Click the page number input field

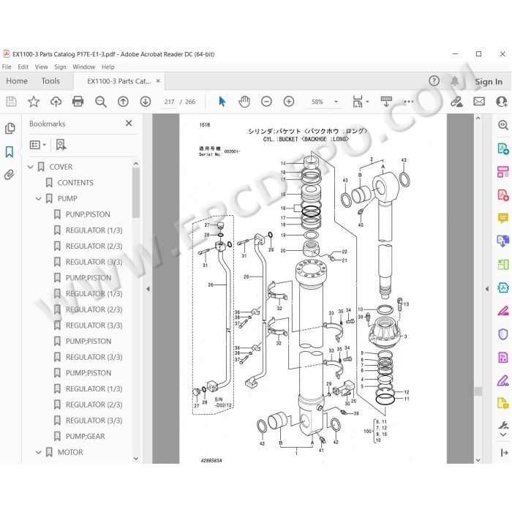169,102
